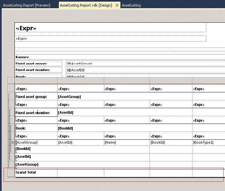The height and width of the screenshot is (191, 225).
Task: Click the detail row handle with lines icon
Action: pyautogui.click(x=11, y=142)
